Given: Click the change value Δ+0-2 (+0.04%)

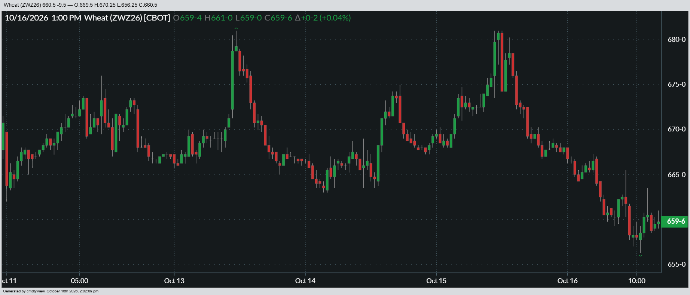Looking at the screenshot, I should 323,18.
